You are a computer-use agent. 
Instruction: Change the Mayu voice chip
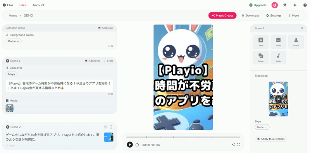click(12, 74)
